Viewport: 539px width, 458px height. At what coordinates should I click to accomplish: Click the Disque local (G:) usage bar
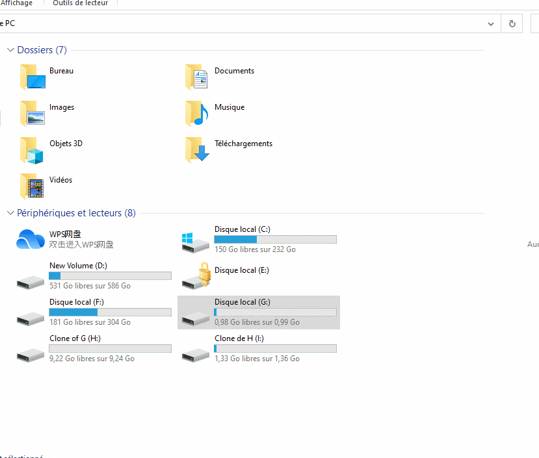tap(275, 312)
